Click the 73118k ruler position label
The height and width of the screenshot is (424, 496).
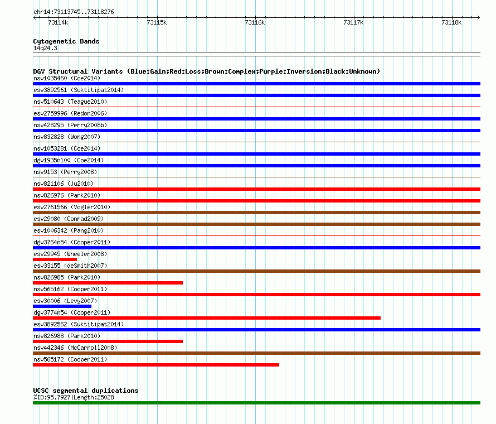pyautogui.click(x=452, y=22)
